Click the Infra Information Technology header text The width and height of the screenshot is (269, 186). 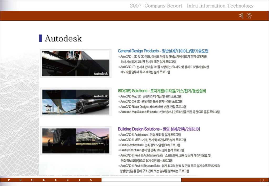(x=220, y=6)
